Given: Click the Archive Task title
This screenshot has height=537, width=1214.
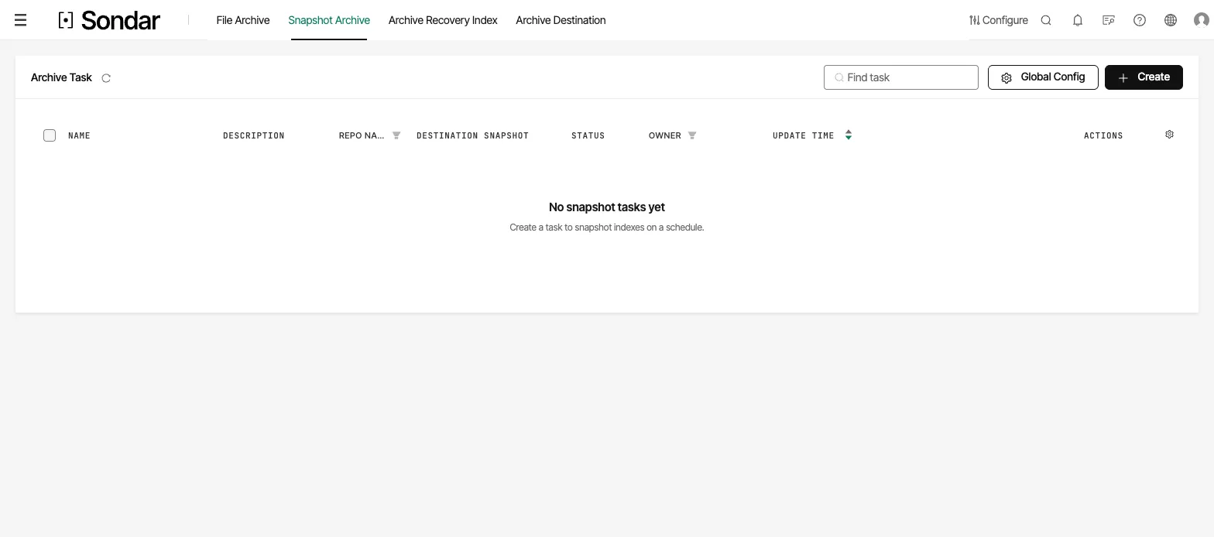Looking at the screenshot, I should point(61,77).
